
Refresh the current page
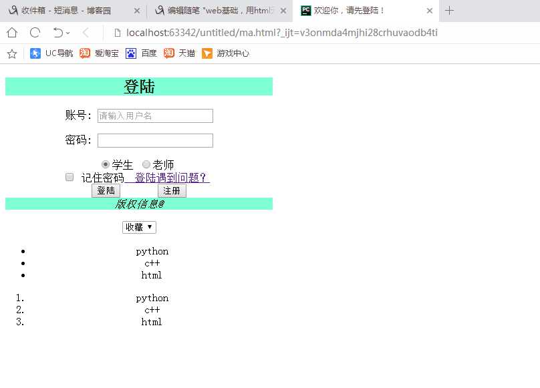34,32
